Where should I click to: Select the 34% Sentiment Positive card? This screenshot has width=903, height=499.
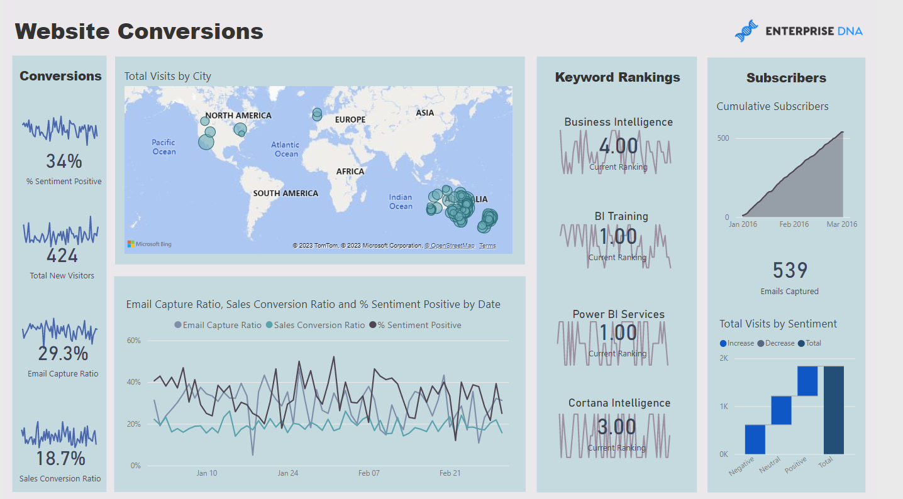pos(64,162)
